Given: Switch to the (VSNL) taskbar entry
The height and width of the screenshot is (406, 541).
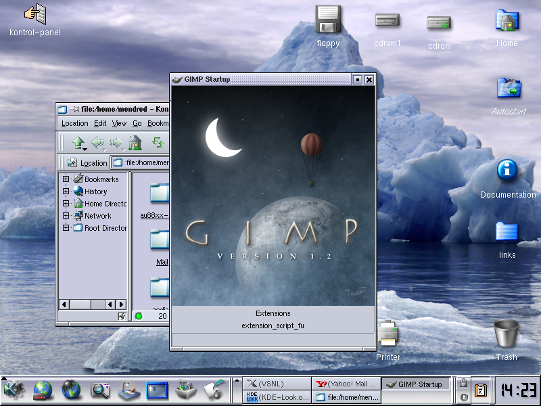Looking at the screenshot, I should click(x=277, y=384).
